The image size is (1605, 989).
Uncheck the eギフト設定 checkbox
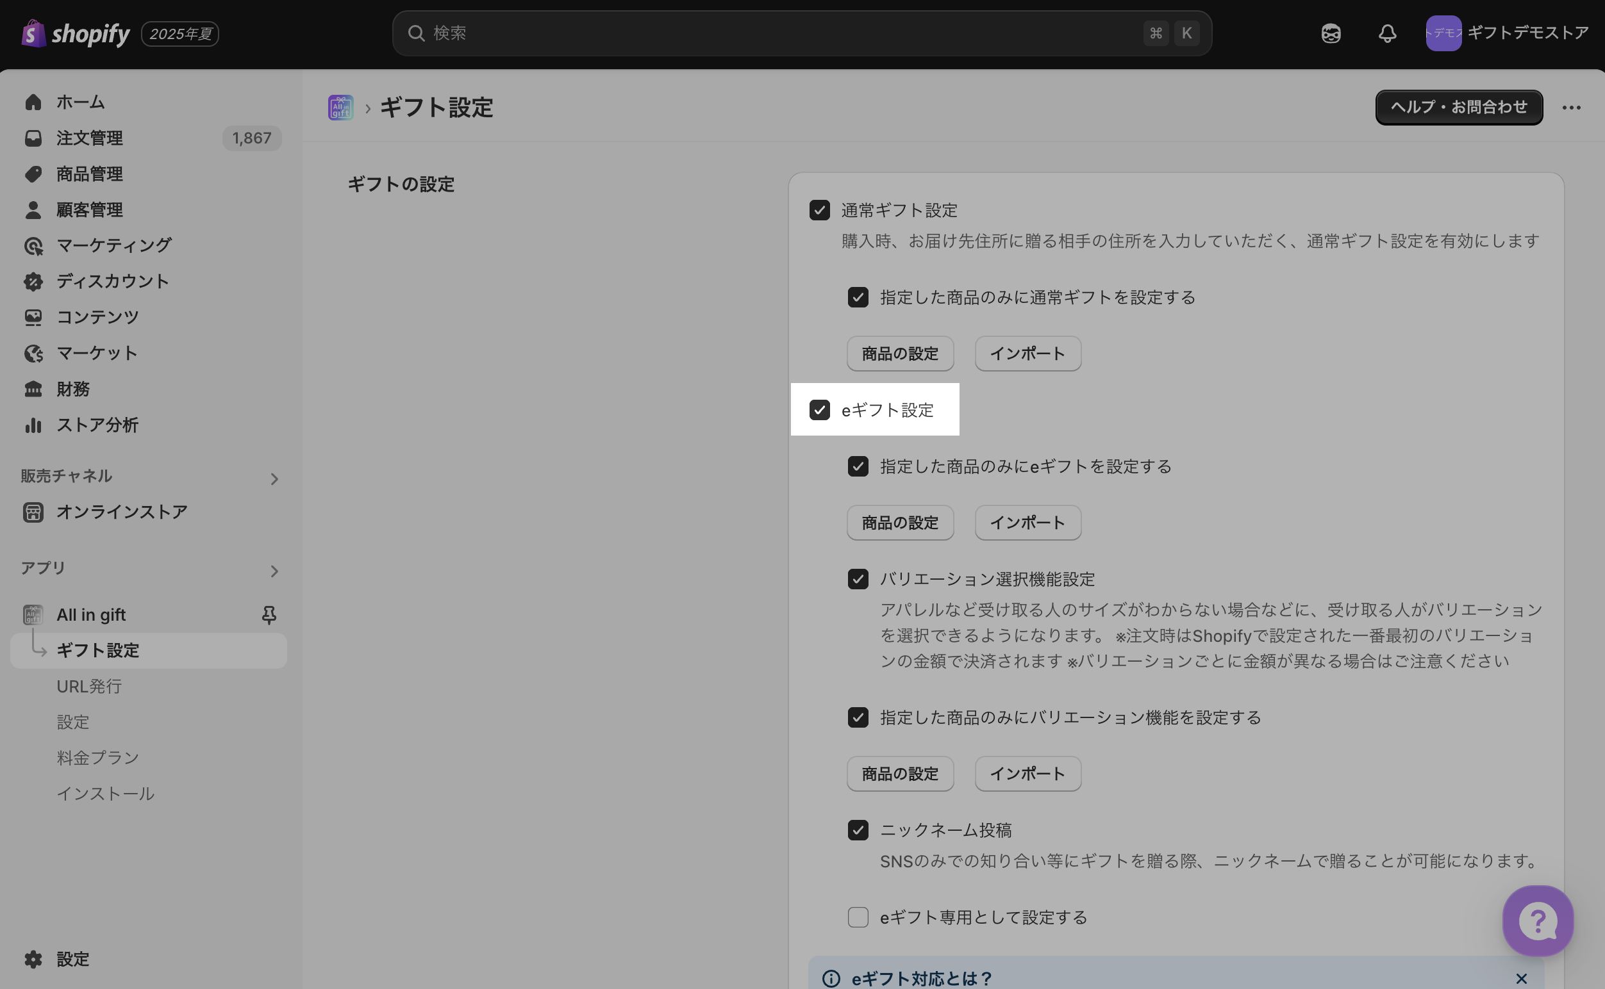pos(820,410)
